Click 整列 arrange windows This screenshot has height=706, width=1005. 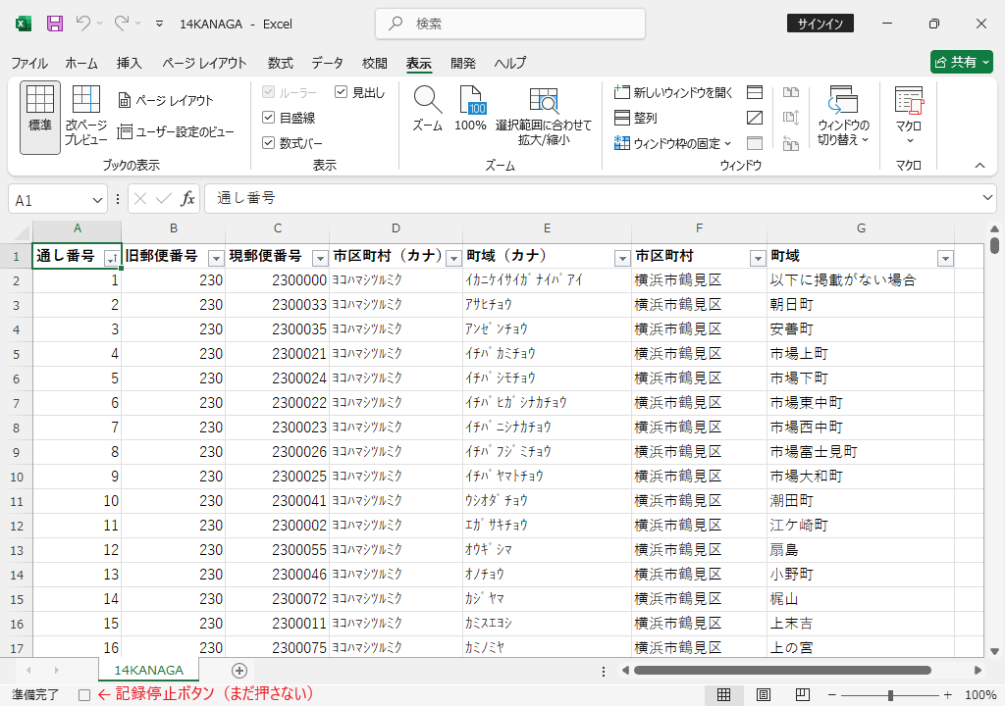(x=636, y=118)
